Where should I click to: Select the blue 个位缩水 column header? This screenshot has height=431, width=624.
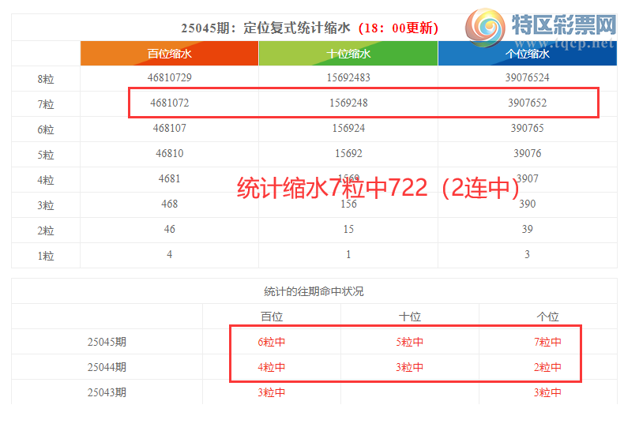click(x=527, y=54)
